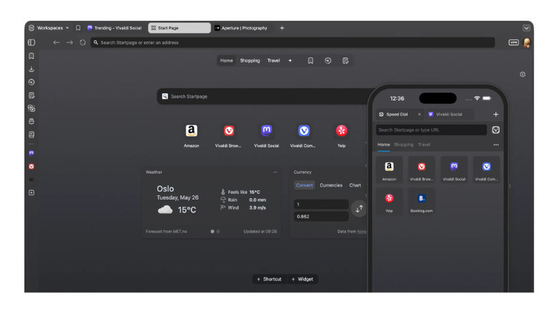Open the Reading List panel in sidebar
Screen dimensions: 557x313
click(31, 135)
